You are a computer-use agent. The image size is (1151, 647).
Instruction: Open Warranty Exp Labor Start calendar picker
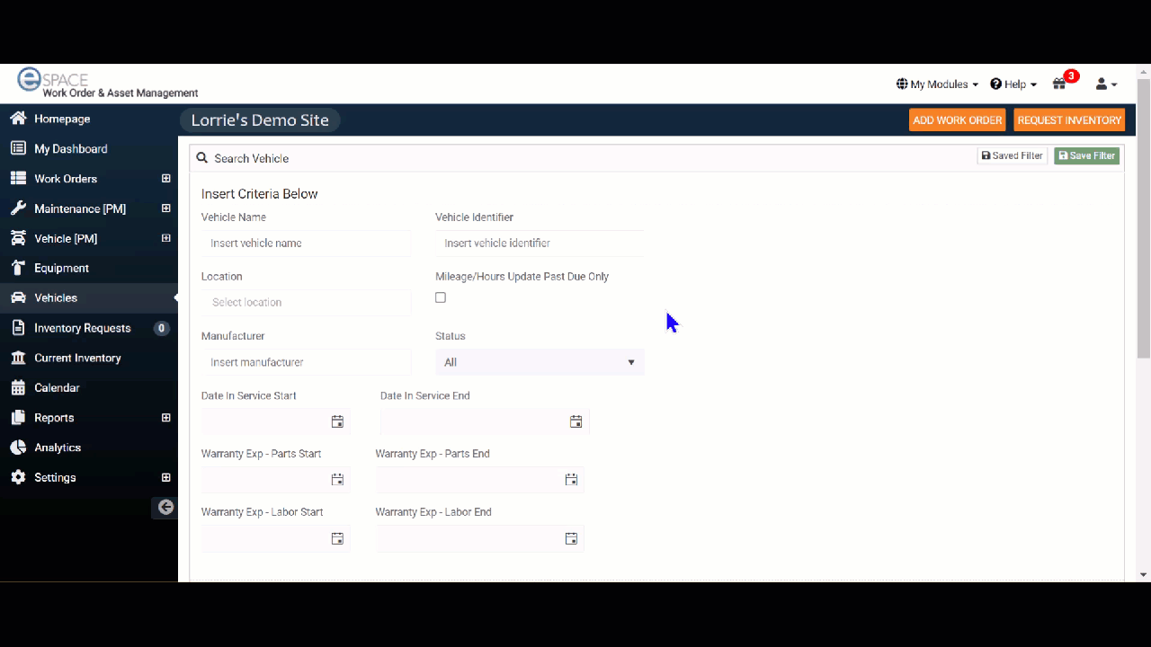(337, 538)
